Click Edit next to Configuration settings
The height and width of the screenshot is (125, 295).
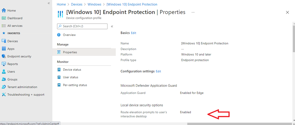click(x=158, y=71)
